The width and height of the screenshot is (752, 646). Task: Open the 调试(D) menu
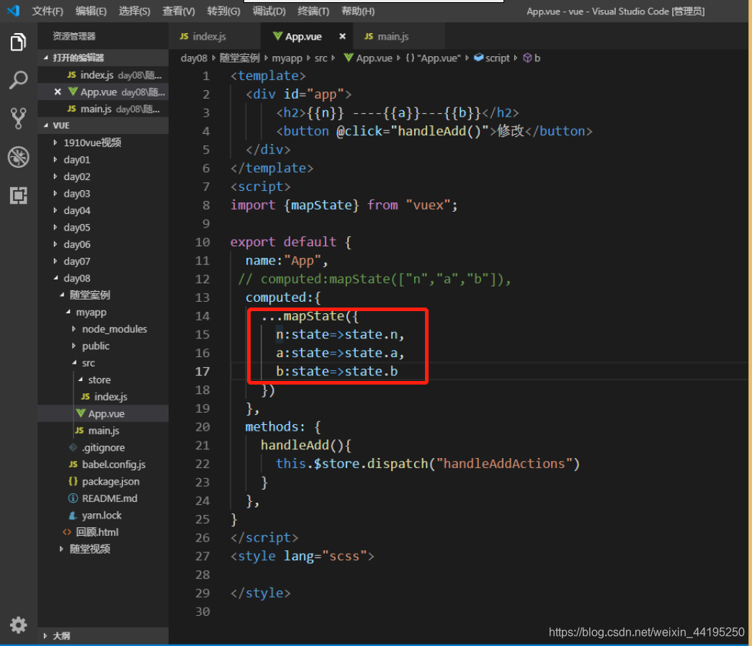coord(269,11)
